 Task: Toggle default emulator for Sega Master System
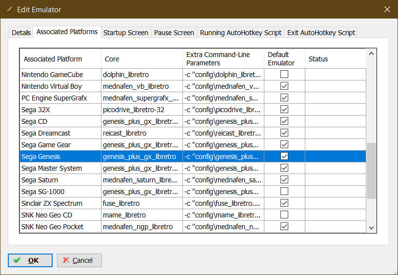(284, 168)
